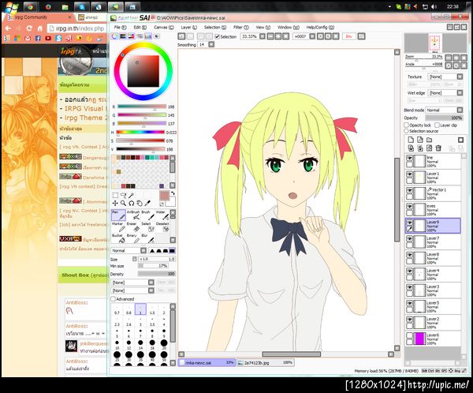Open the Canvas menu

163,27
